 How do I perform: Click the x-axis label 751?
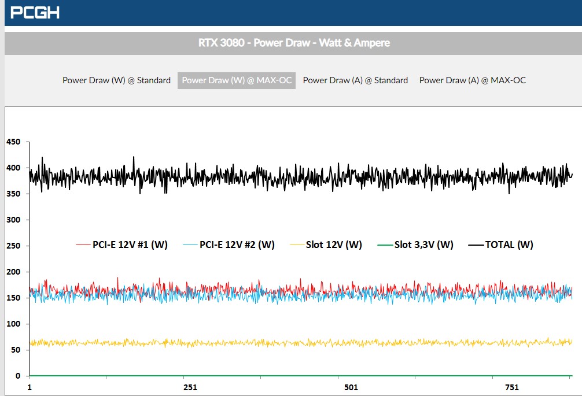pos(512,387)
